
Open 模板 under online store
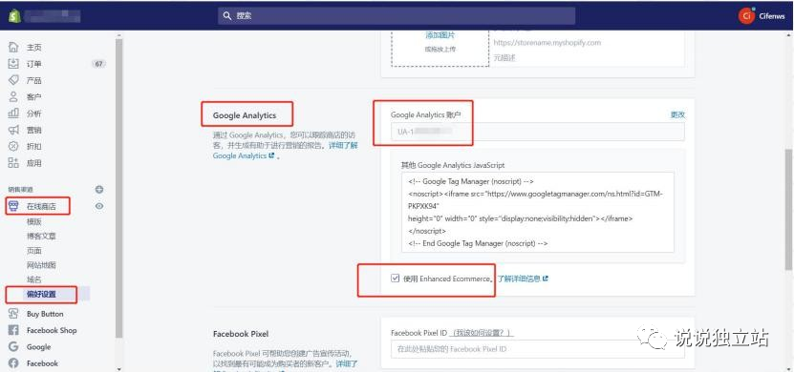pos(34,221)
